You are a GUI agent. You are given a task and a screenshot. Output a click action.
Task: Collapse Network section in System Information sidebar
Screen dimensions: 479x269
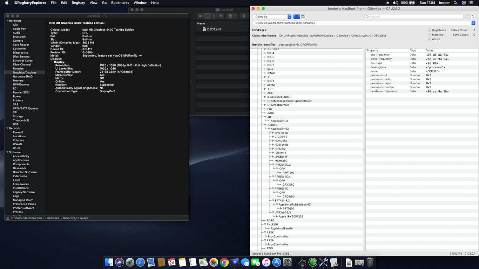coord(7,129)
